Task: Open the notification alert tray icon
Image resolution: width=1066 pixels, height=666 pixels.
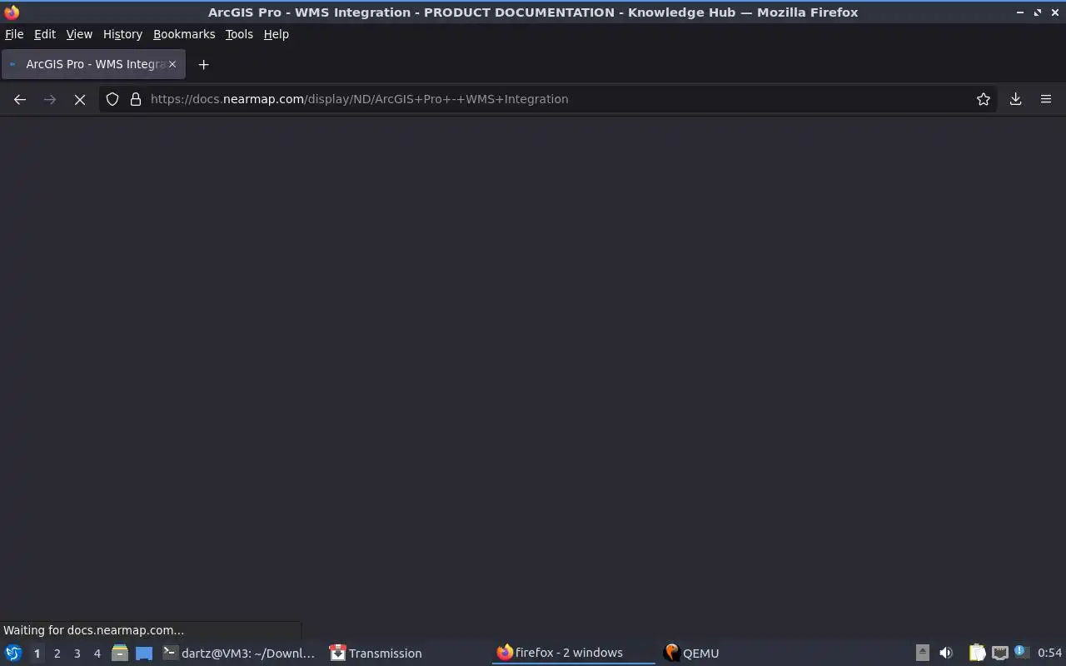Action: point(1021,653)
